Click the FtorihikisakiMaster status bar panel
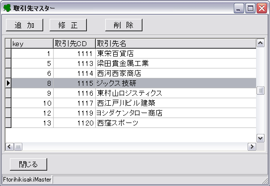The width and height of the screenshot is (270, 186). pyautogui.click(x=27, y=180)
